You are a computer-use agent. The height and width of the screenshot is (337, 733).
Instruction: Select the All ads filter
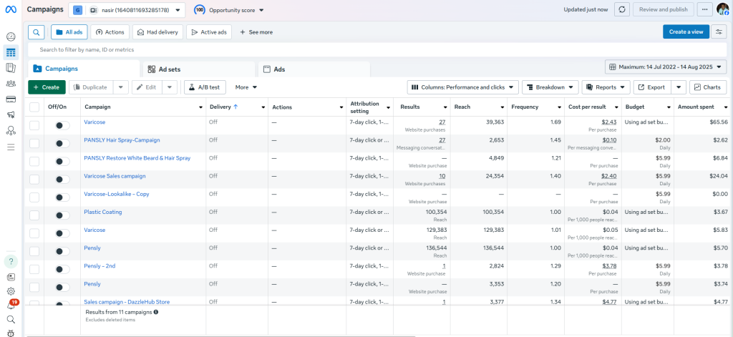tap(69, 31)
